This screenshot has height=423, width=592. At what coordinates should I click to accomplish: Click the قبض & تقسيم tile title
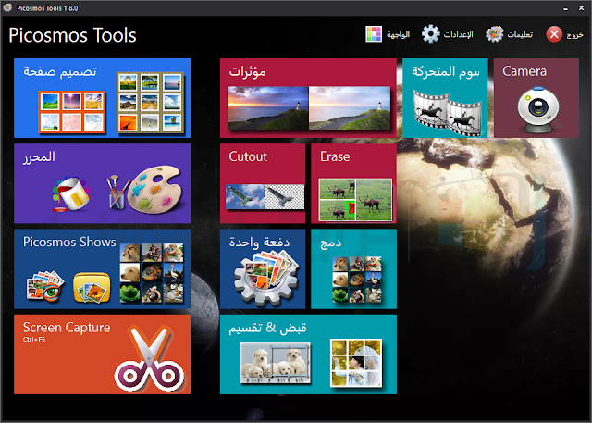tap(267, 329)
